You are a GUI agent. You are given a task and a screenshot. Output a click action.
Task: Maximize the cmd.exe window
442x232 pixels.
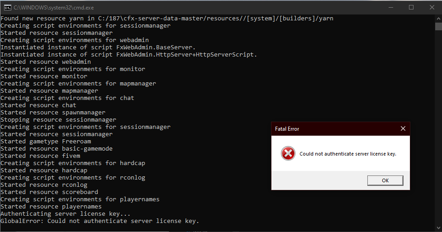[x=411, y=7]
